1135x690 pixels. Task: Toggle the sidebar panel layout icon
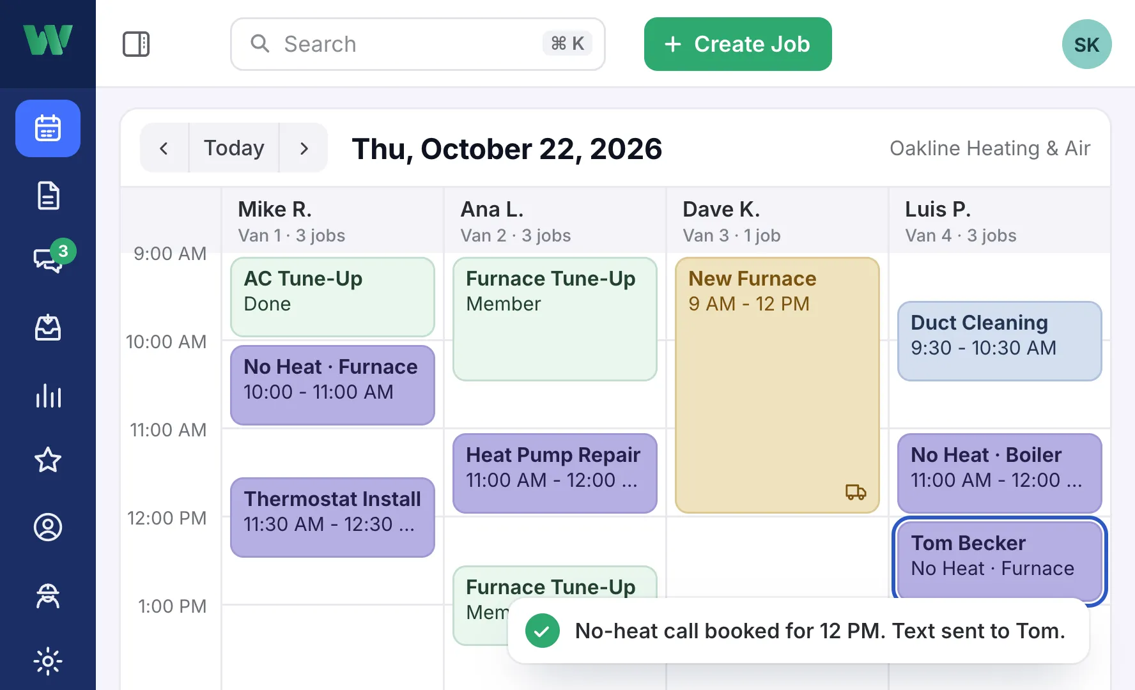(x=136, y=44)
